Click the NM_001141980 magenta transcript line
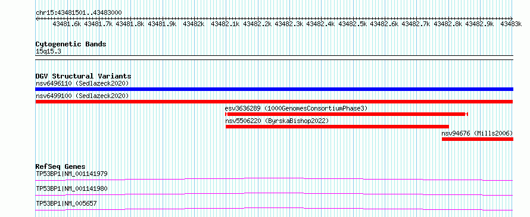Viewport: 530px width, 217px height. (x=274, y=194)
